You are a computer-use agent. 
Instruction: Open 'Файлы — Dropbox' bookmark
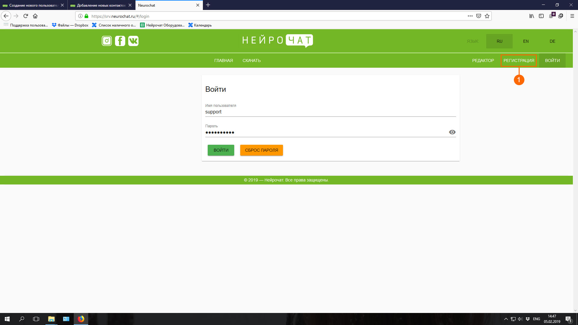tap(70, 25)
